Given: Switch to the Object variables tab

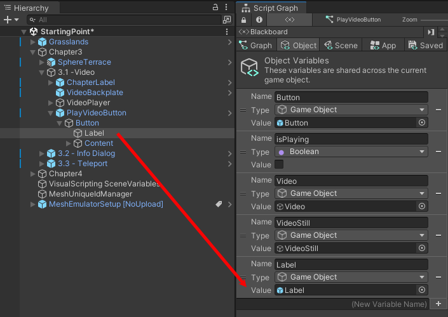Looking at the screenshot, I should pyautogui.click(x=298, y=45).
